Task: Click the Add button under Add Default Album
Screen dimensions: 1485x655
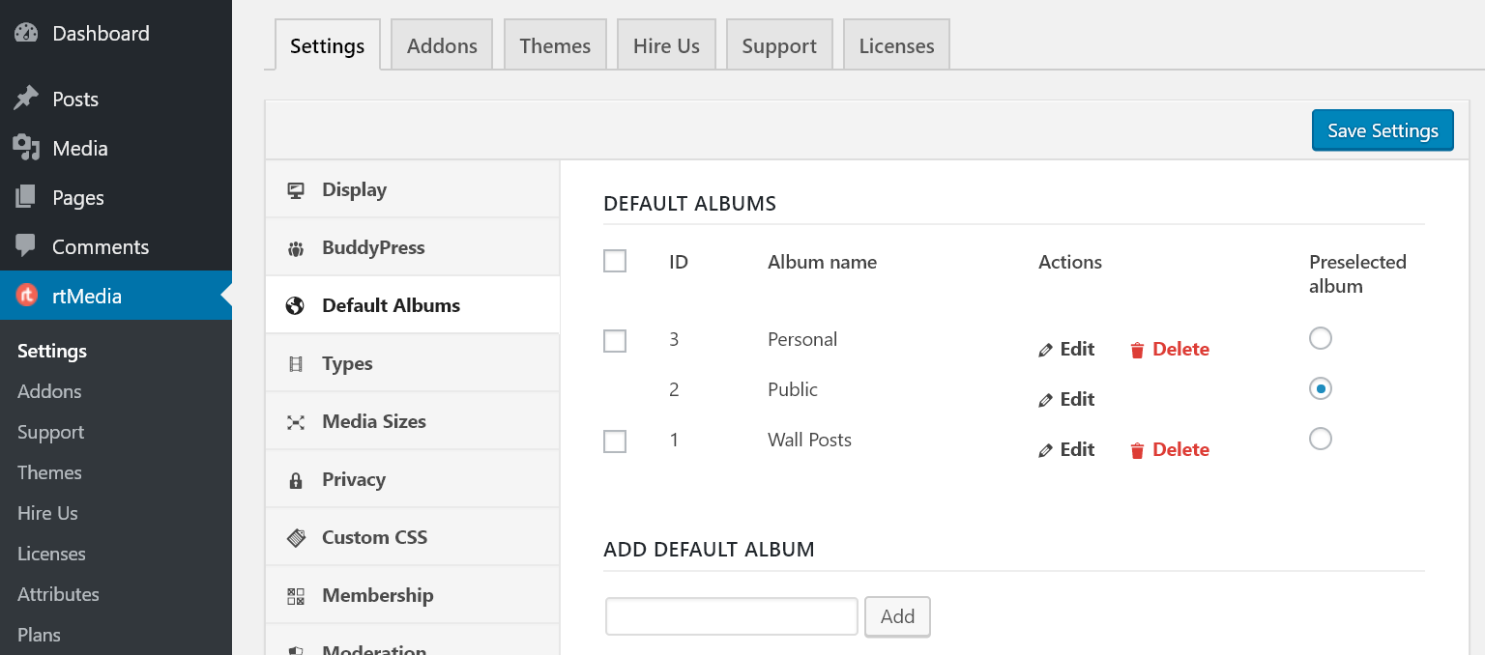Action: click(897, 616)
